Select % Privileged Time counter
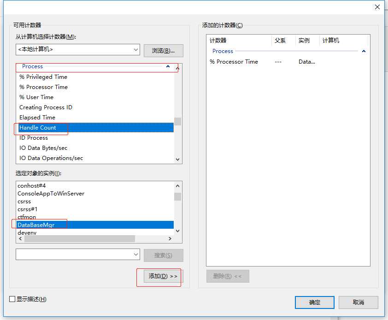Viewport: 388px width, 320px height. pos(96,77)
